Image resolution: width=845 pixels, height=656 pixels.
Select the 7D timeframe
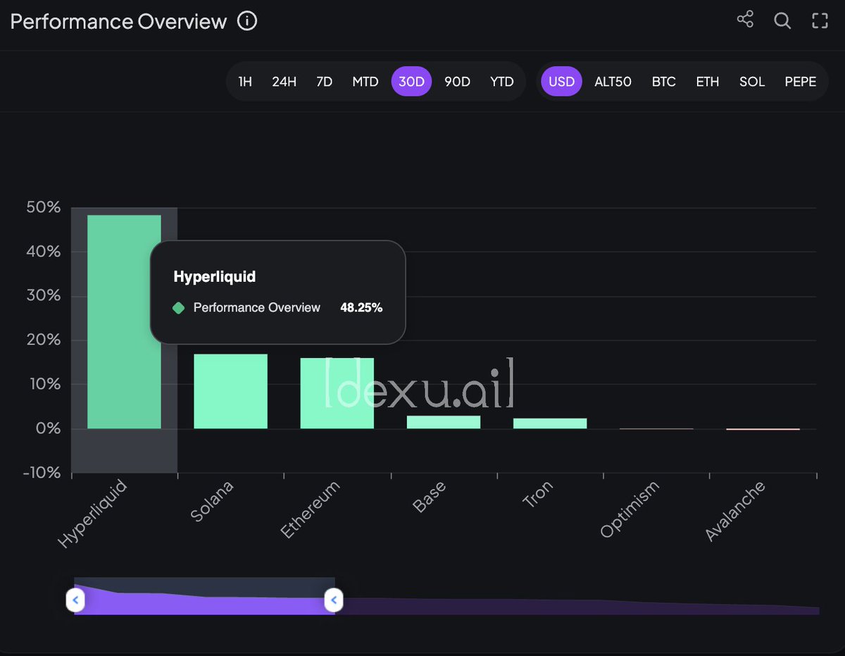(324, 82)
